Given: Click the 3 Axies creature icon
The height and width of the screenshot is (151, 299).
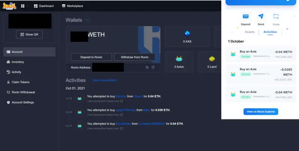Looking at the screenshot, I should [x=179, y=59].
